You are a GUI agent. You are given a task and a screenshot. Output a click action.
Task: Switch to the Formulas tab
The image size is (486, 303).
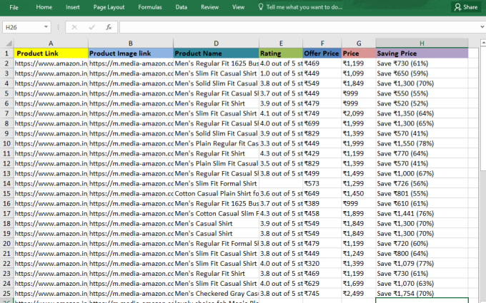pyautogui.click(x=150, y=7)
